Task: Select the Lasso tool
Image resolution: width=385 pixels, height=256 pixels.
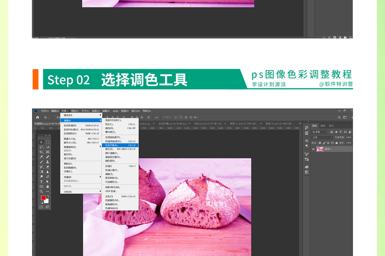Action: 41,147
